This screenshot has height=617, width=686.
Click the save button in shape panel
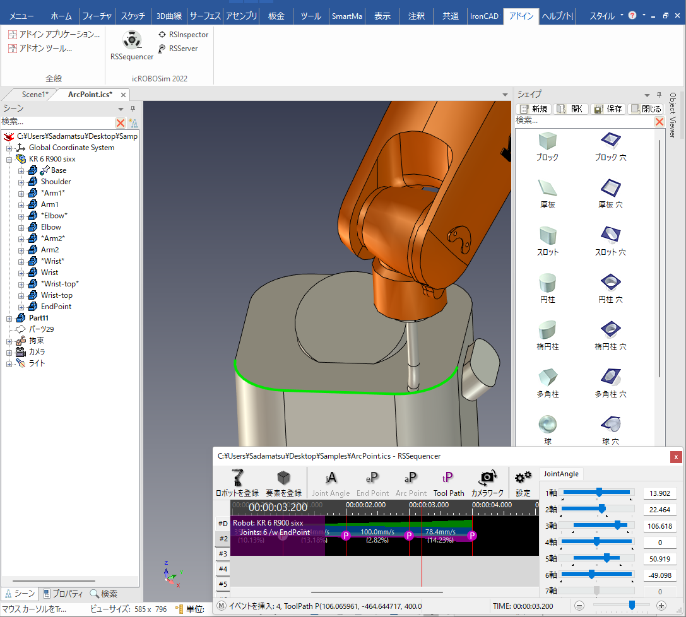(x=608, y=109)
